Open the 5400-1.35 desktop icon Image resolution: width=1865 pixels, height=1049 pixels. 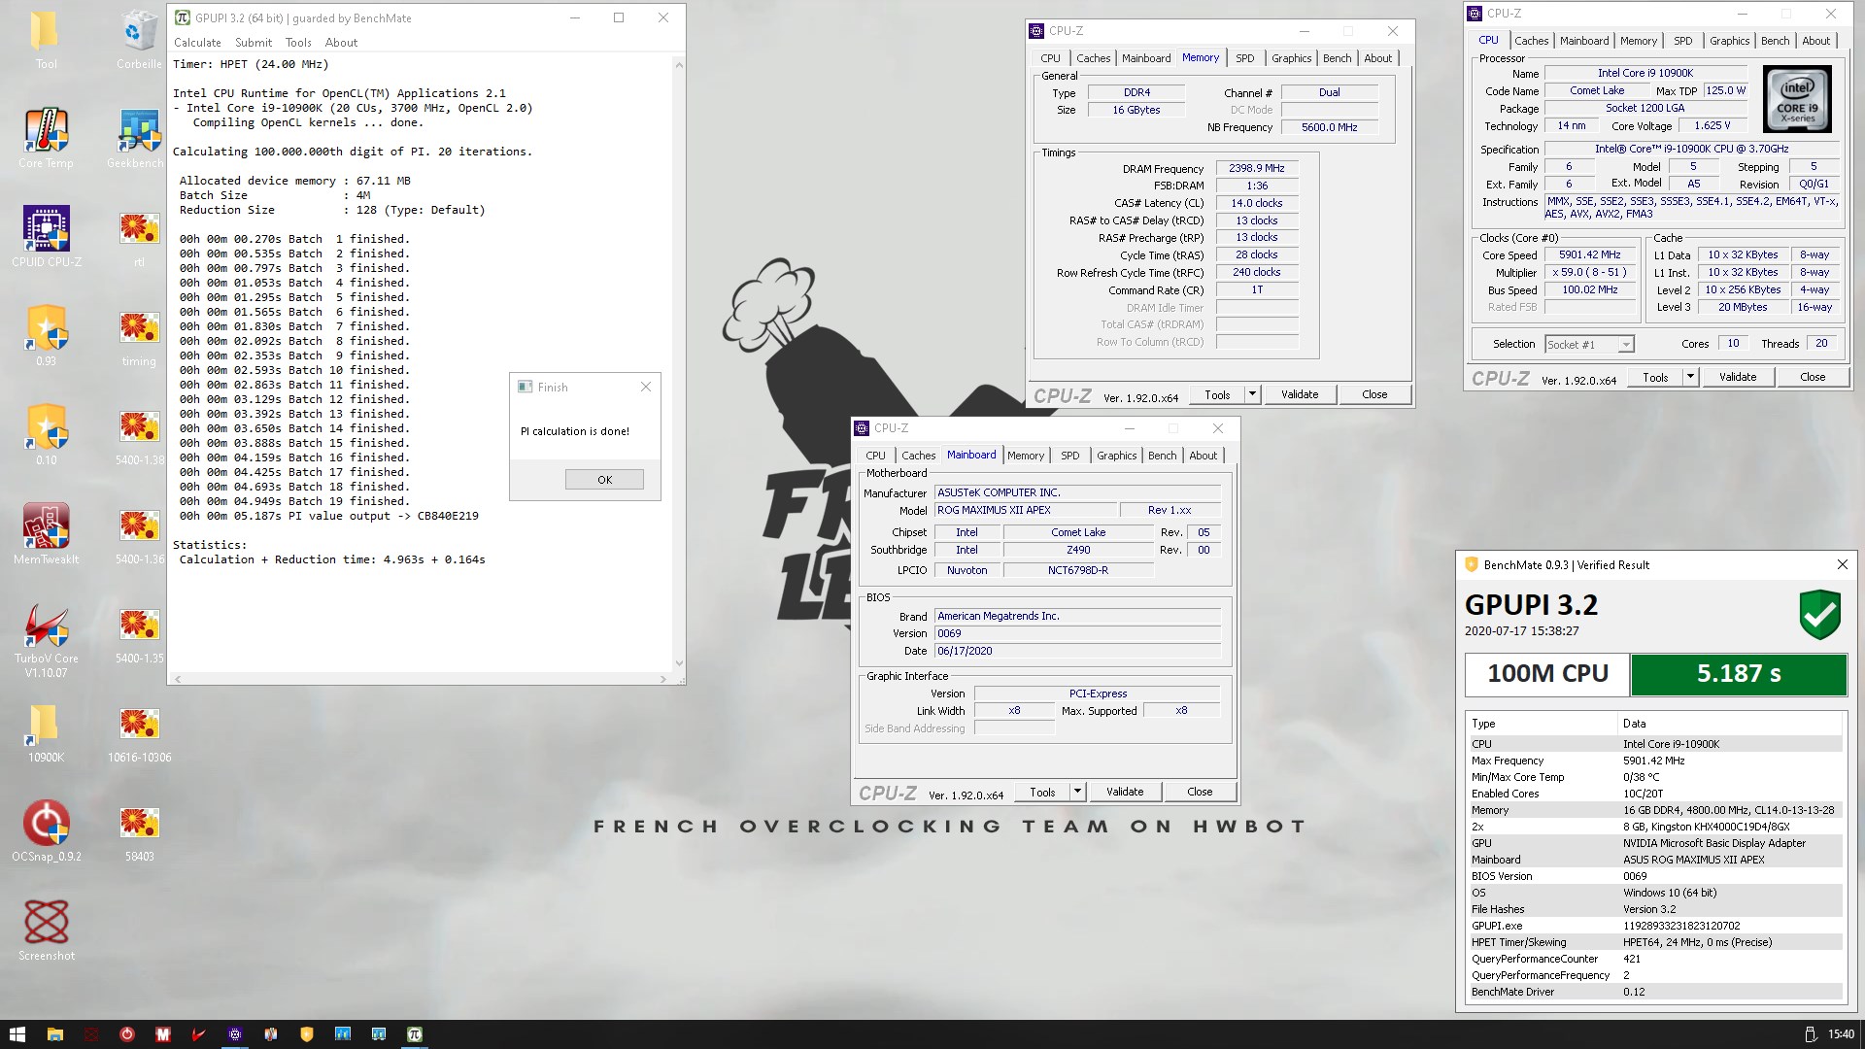(x=140, y=633)
